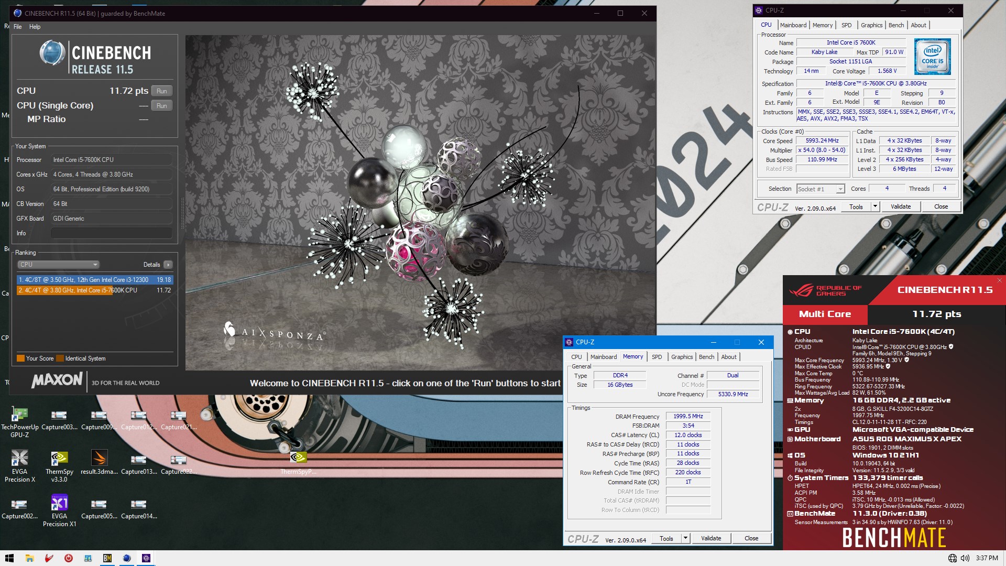Click the Cinebench sidebar splitter handle

(182, 213)
